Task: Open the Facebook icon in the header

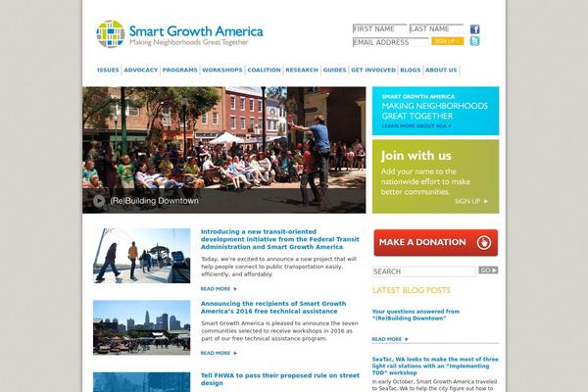Action: [x=474, y=29]
